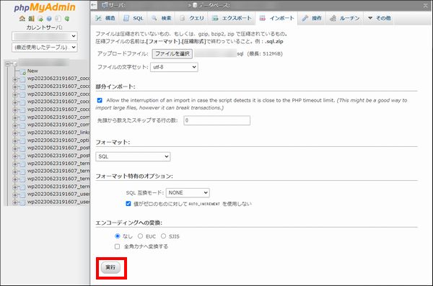Viewport: 433px width, 286px height.
Task: Click the データベース breadcrumb icon
Action: [195, 5]
